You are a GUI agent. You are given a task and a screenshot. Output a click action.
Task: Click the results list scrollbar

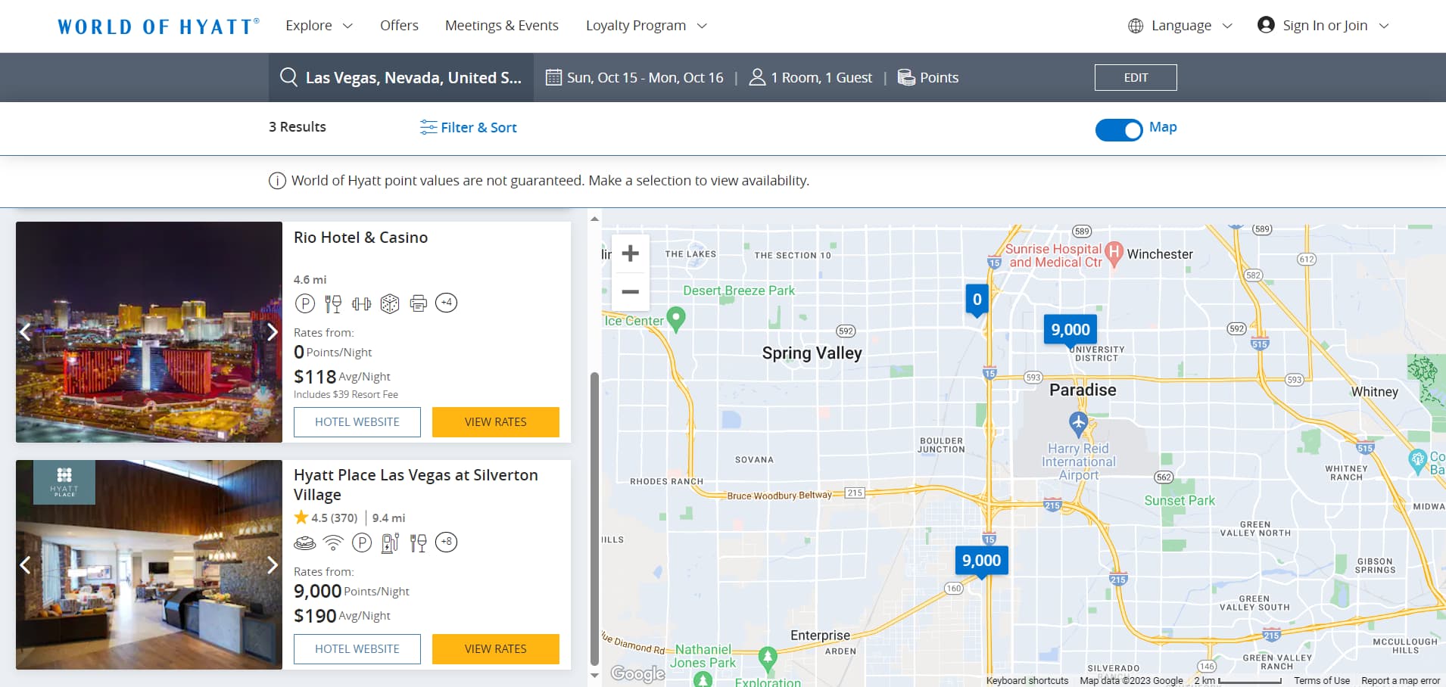point(594,514)
